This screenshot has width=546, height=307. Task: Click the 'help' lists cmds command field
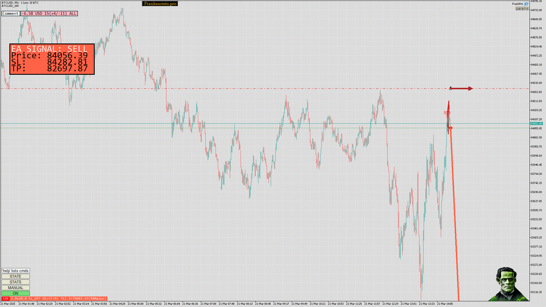click(15, 271)
